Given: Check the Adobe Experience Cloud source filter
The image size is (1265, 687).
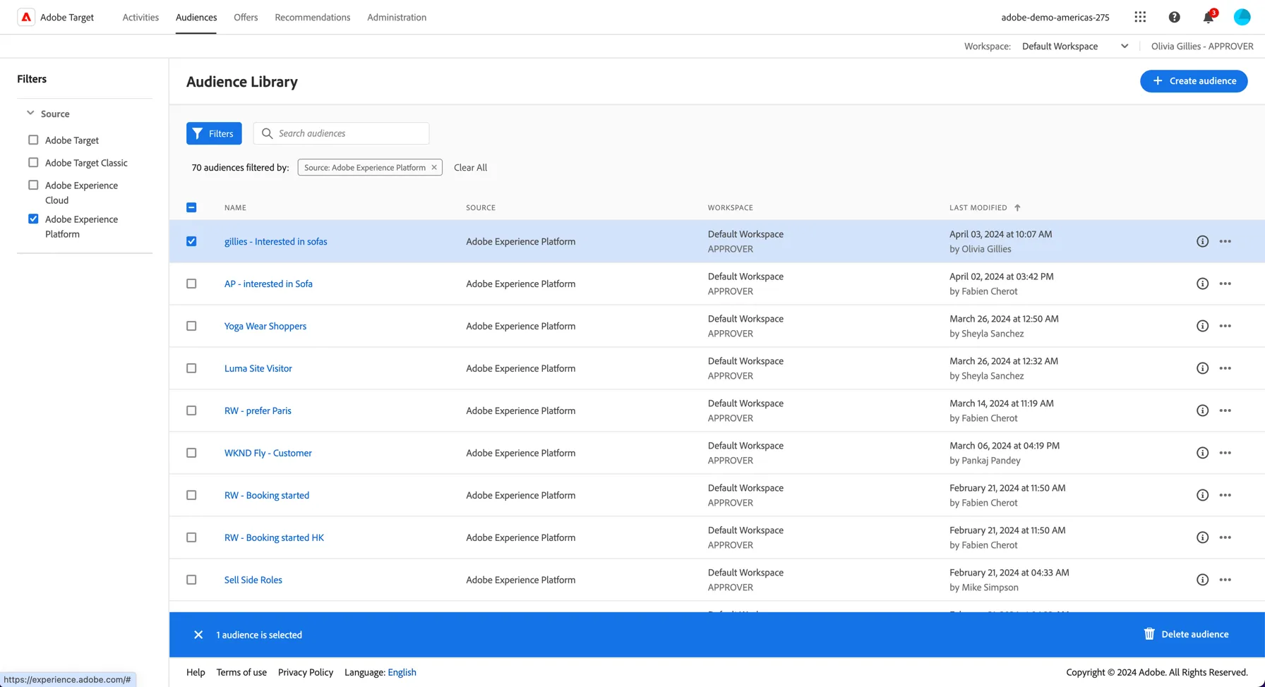Looking at the screenshot, I should pos(33,185).
